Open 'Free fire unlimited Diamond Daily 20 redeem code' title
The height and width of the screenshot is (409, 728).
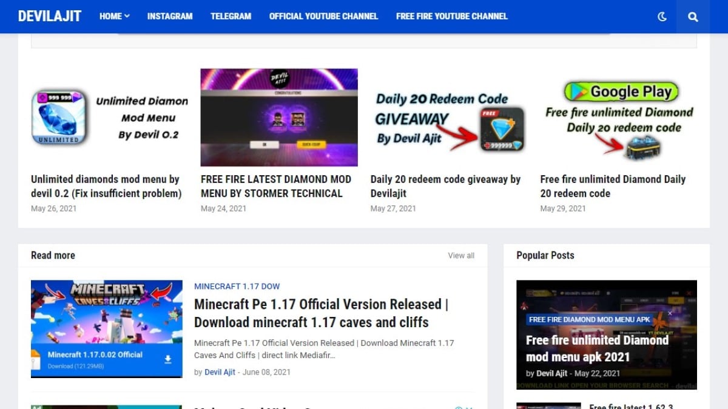(x=613, y=186)
